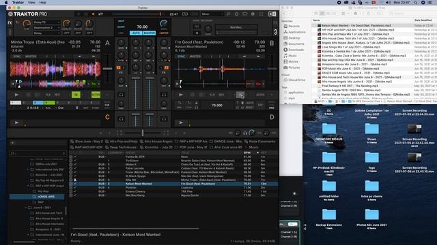Toggle headphone cue for channel A
437x245 pixels.
(x=121, y=95)
